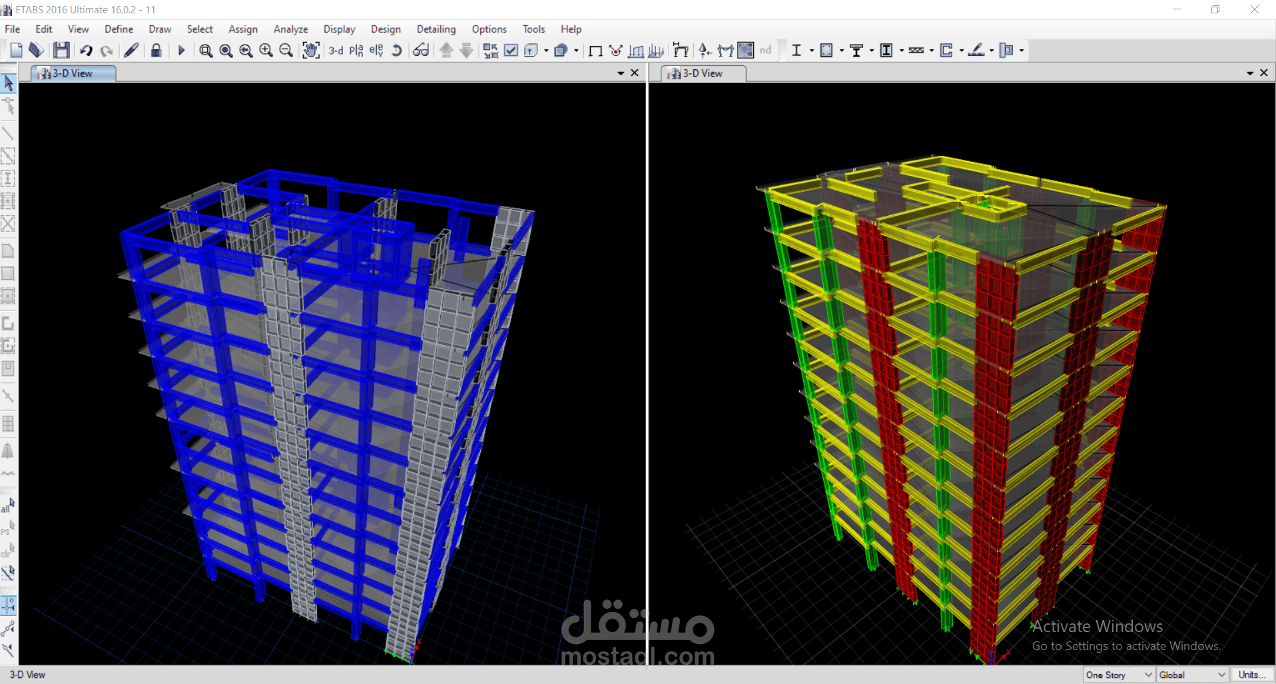Click the perspective glasses icon
The image size is (1276, 684).
pos(421,51)
